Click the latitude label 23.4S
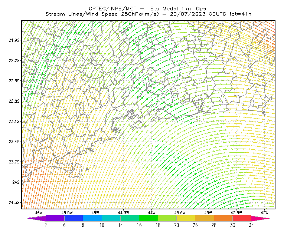 (x=14, y=142)
